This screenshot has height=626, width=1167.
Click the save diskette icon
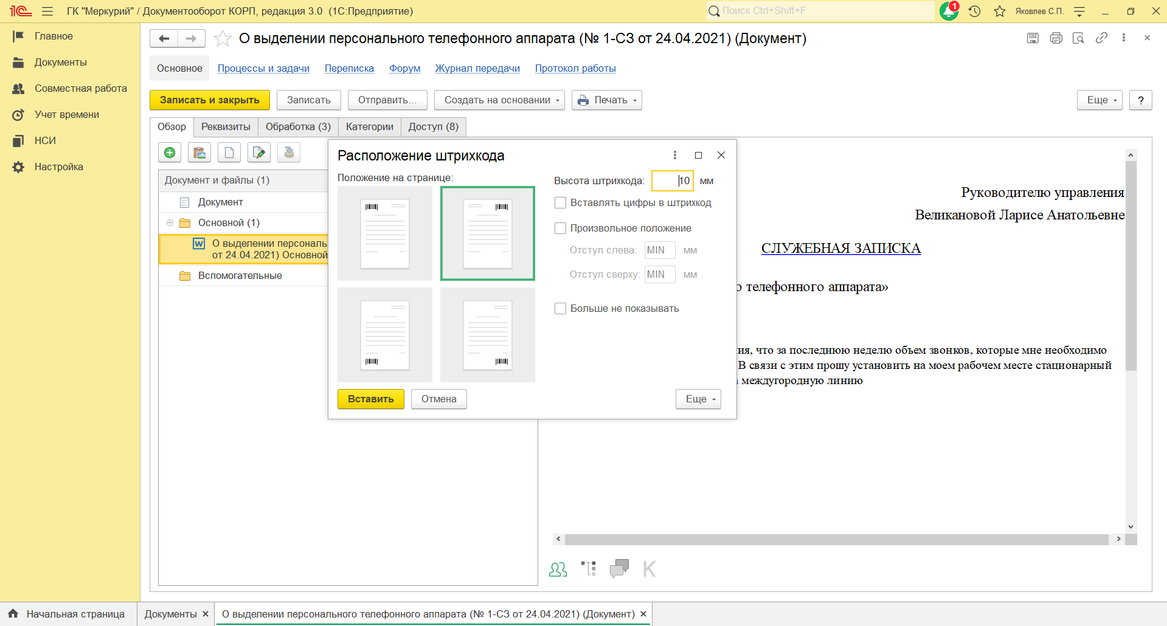1033,38
